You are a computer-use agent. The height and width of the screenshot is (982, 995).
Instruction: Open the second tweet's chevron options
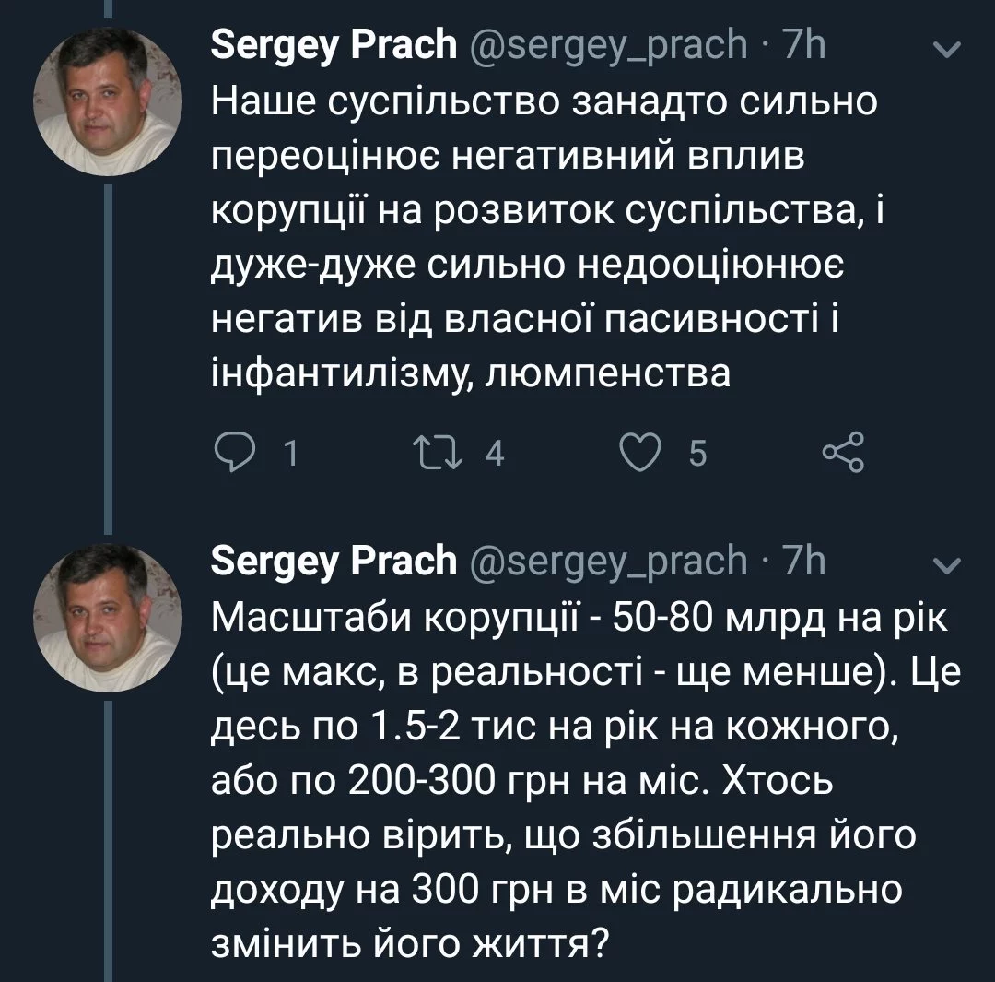pos(947,564)
